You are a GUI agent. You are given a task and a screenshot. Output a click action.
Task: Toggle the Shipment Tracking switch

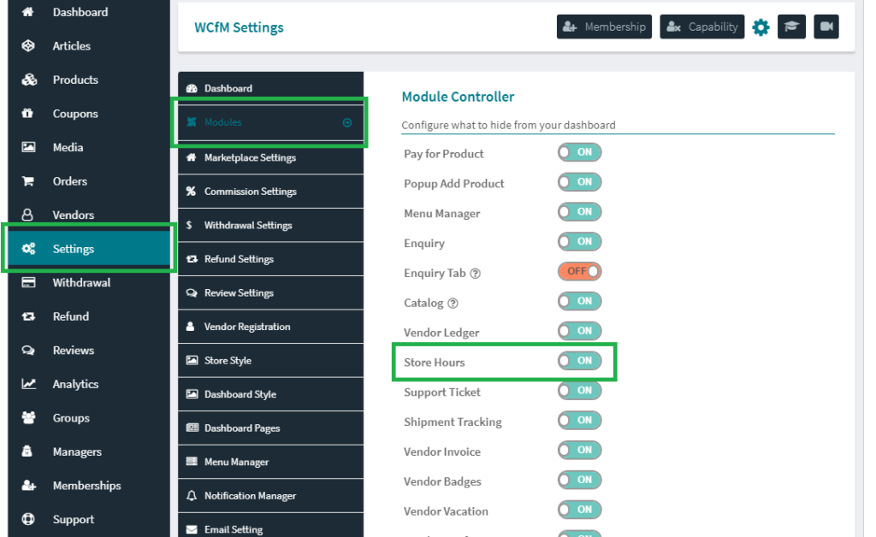point(579,421)
